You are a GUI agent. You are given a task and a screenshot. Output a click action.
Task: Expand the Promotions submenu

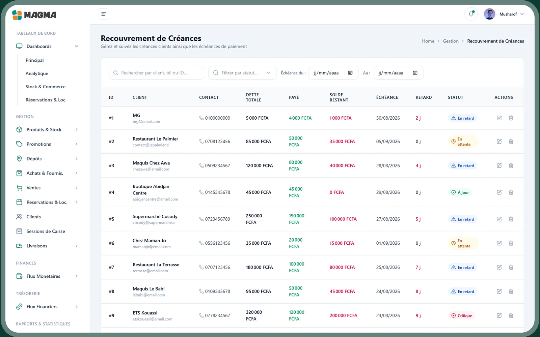77,144
